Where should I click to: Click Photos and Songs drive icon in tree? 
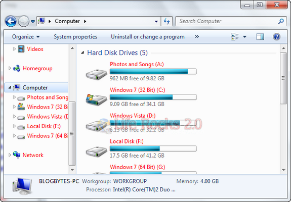[x=21, y=98]
